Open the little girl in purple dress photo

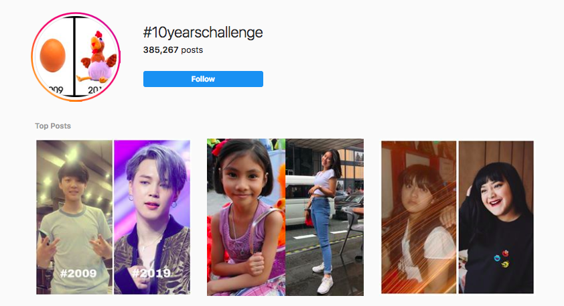[246, 217]
